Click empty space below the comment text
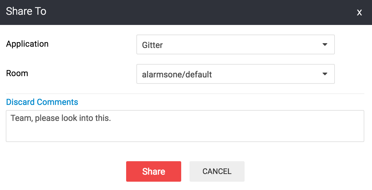 185,133
